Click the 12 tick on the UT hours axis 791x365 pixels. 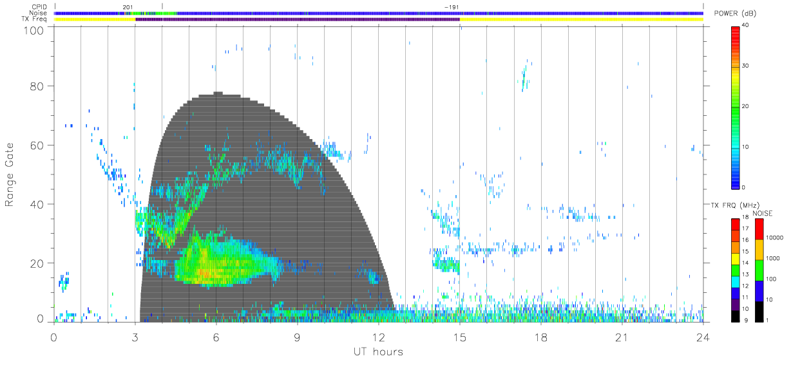(x=378, y=337)
